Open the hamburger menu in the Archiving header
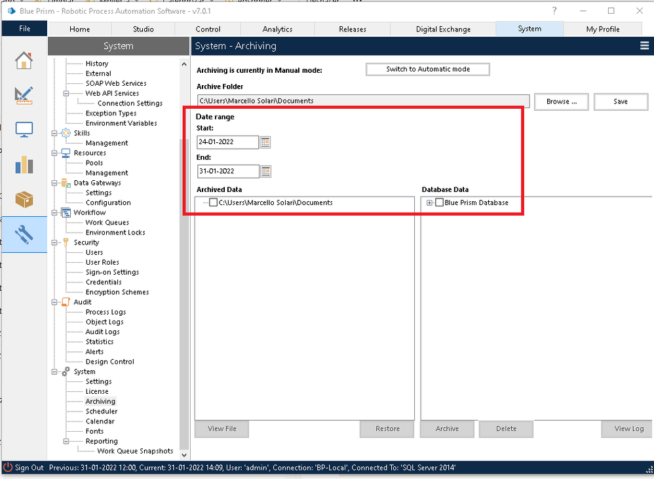 [x=644, y=46]
